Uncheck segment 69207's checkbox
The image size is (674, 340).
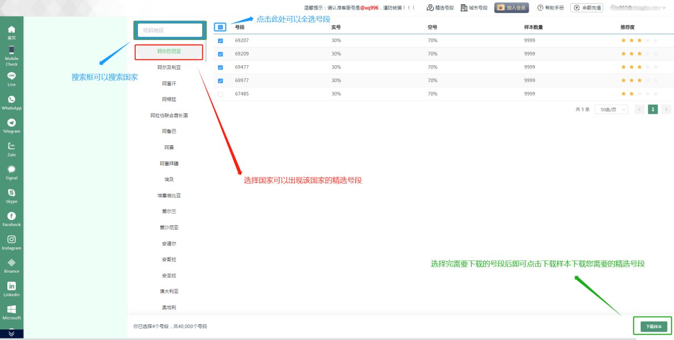click(x=220, y=40)
